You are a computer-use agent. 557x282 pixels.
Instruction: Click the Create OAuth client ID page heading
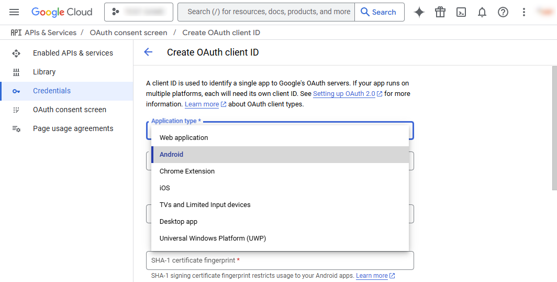[x=213, y=52]
